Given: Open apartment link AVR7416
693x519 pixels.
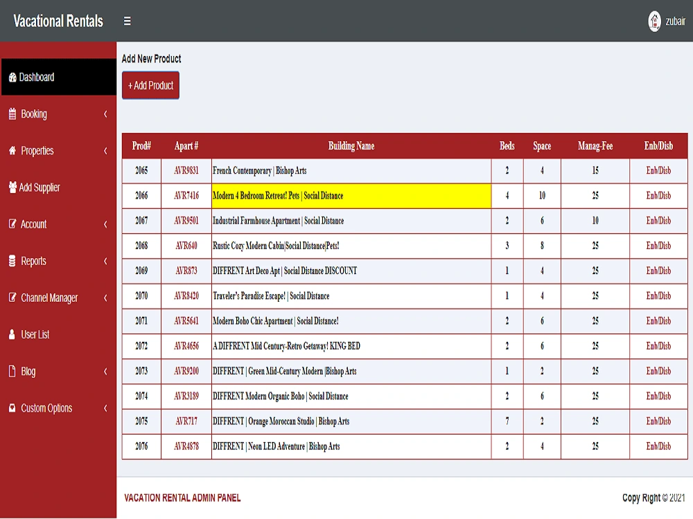Looking at the screenshot, I should [x=186, y=196].
